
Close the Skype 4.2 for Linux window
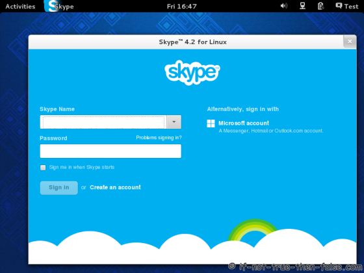click(x=350, y=42)
